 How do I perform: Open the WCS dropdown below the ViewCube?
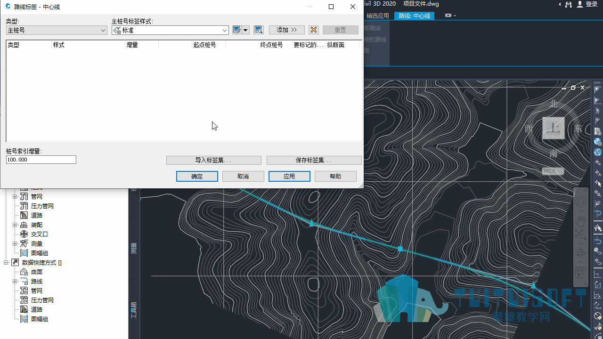(x=553, y=171)
